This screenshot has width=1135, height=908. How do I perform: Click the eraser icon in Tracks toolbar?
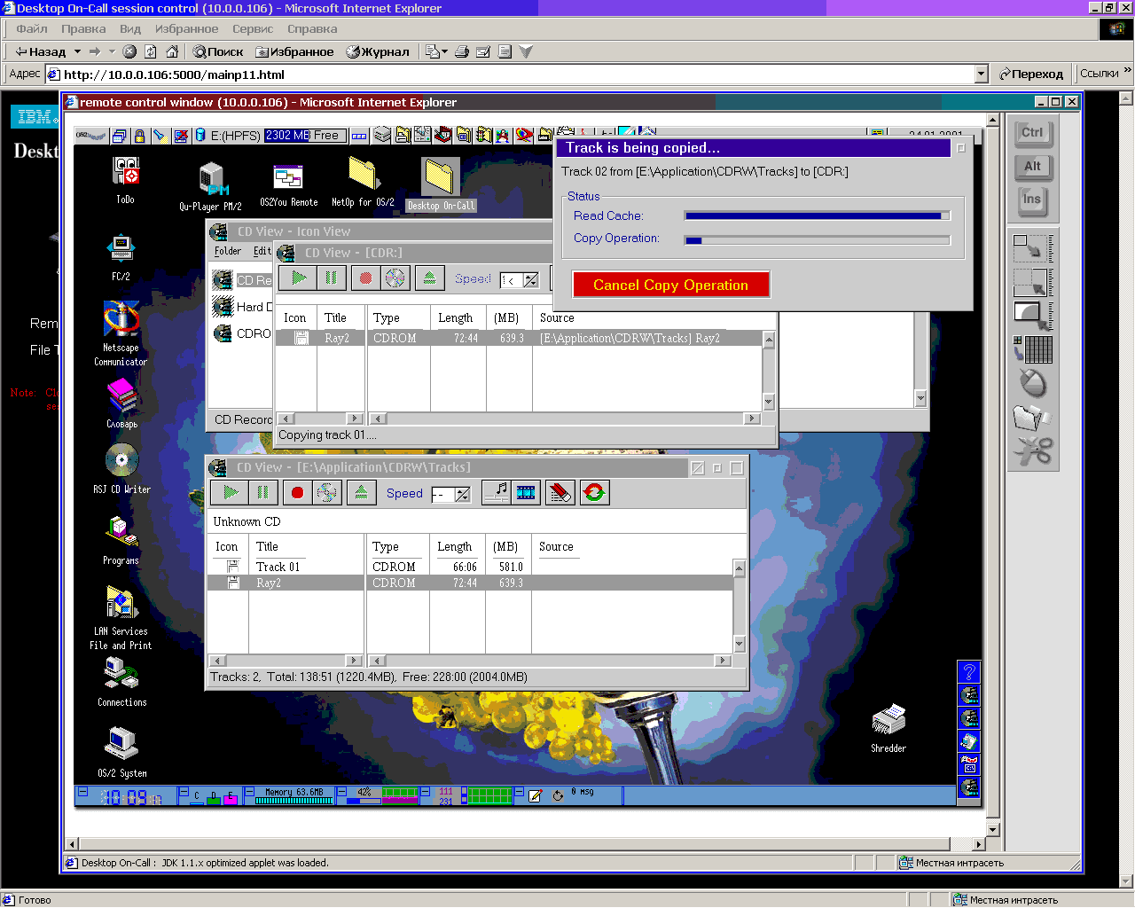coord(560,492)
